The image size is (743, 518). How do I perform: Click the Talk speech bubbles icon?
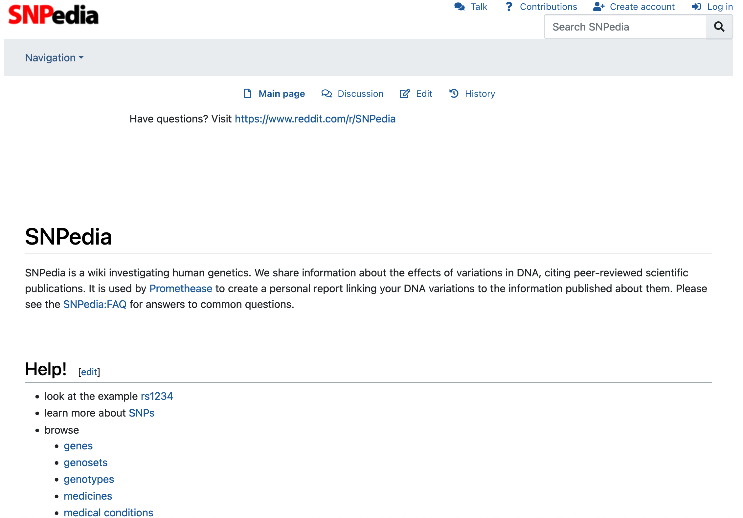click(x=460, y=7)
